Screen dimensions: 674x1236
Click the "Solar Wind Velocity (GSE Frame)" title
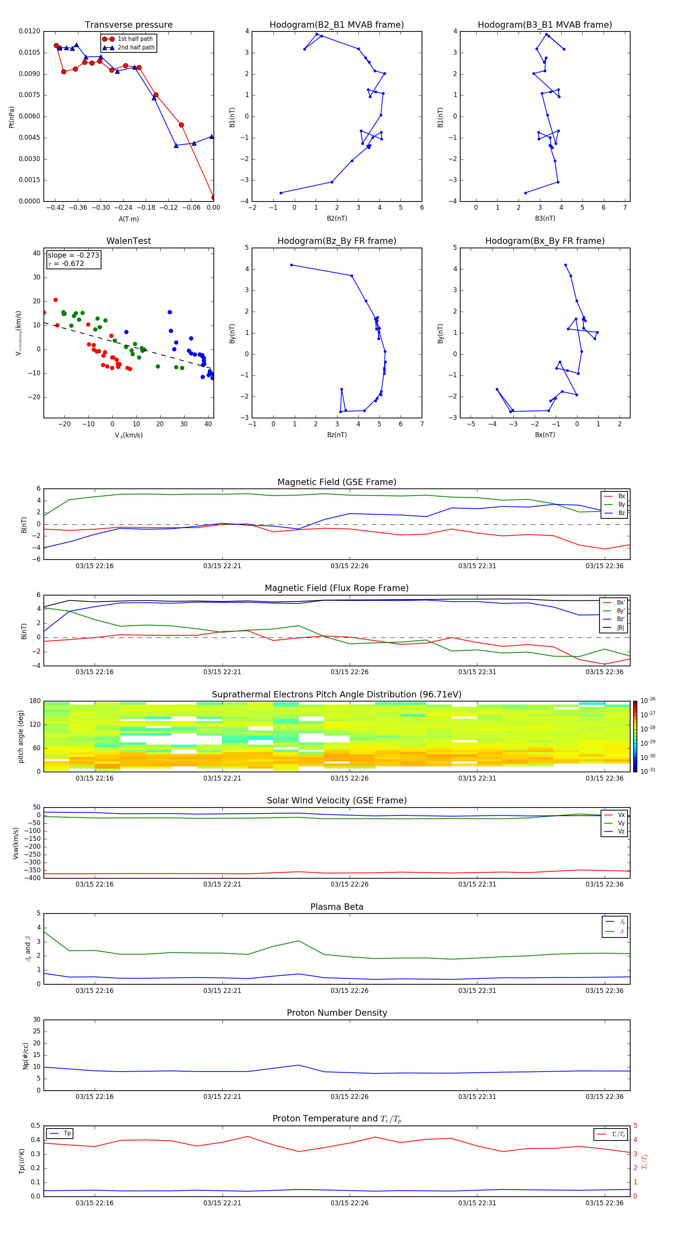337,800
